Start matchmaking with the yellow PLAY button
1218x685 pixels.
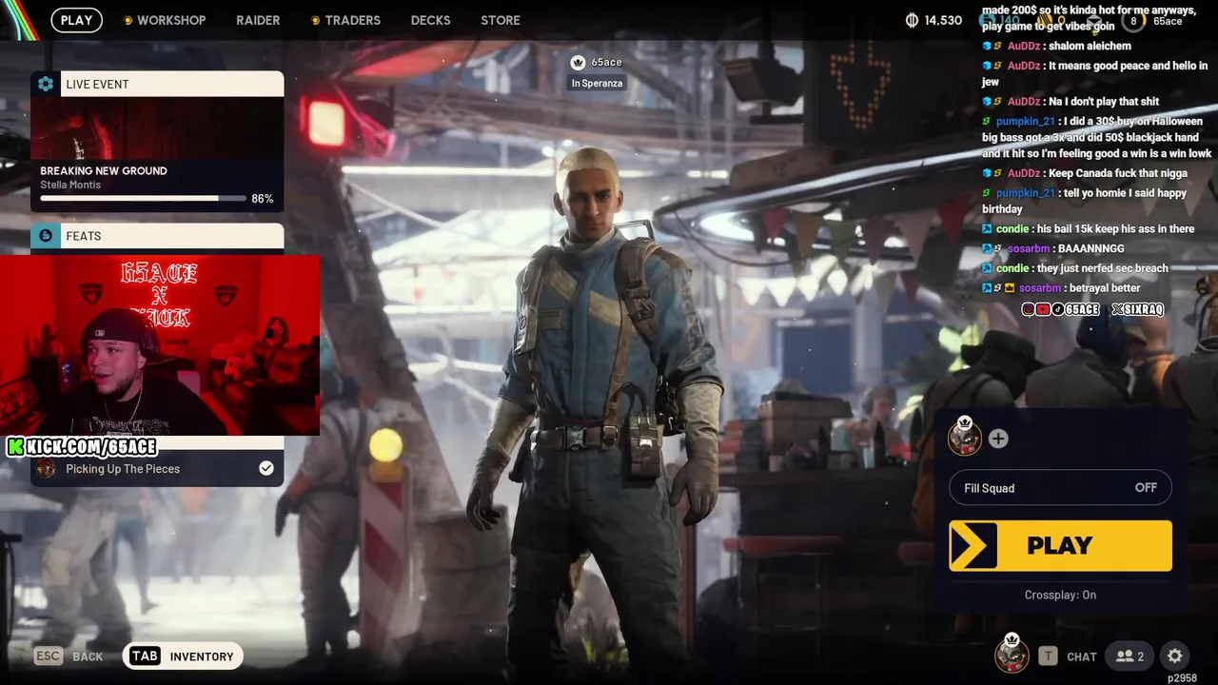[1060, 546]
